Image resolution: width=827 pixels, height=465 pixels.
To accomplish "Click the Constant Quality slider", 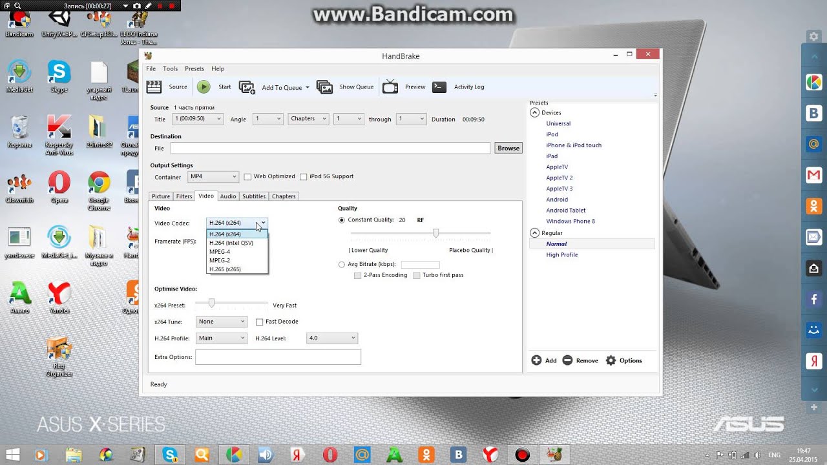I will pos(420,233).
